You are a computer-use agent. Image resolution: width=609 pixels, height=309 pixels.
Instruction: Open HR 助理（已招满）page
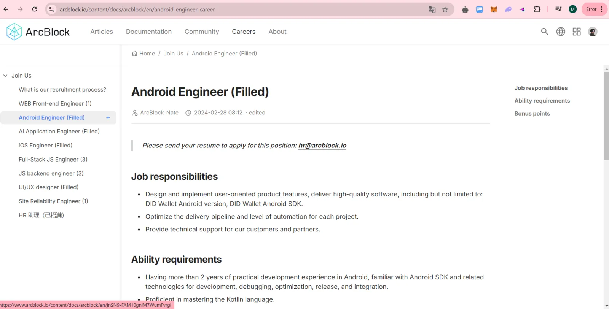tap(41, 215)
